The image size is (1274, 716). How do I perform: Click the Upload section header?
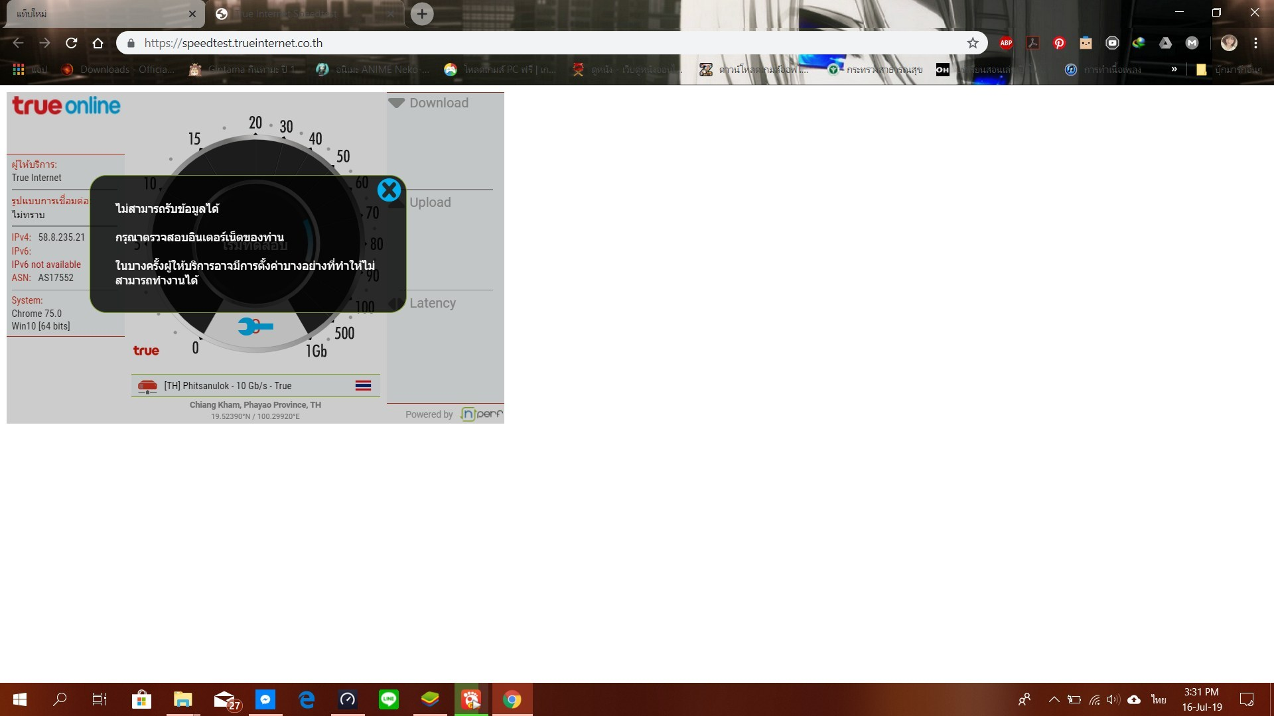[x=430, y=202]
